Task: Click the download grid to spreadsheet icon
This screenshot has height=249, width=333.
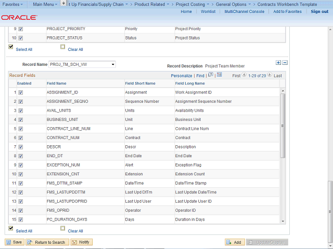Action: point(219,75)
